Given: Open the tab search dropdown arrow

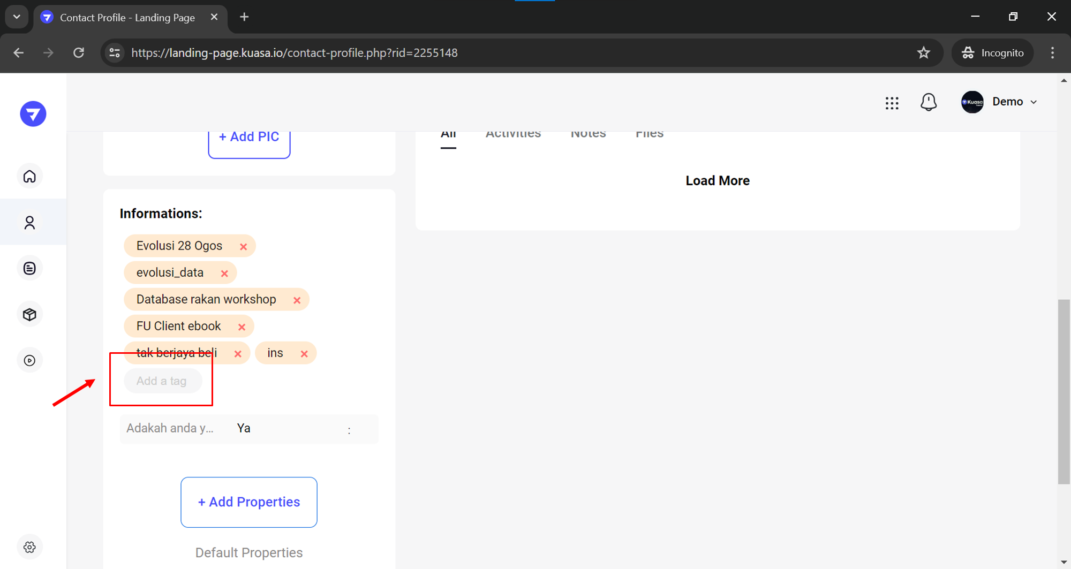Looking at the screenshot, I should tap(17, 17).
